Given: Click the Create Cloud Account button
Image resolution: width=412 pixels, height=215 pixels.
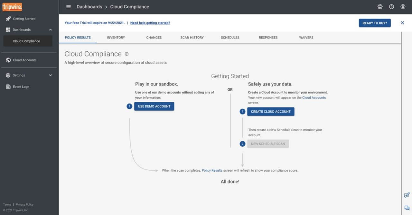Looking at the screenshot, I should click(271, 112).
